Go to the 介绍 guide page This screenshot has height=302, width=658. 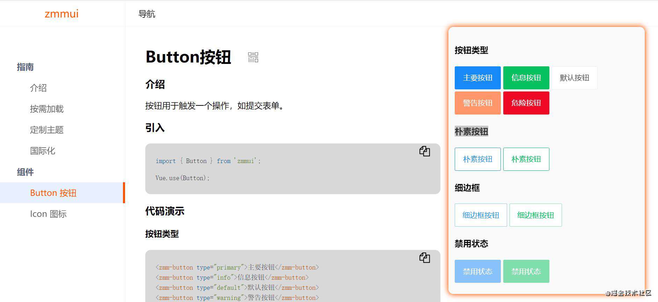point(38,88)
